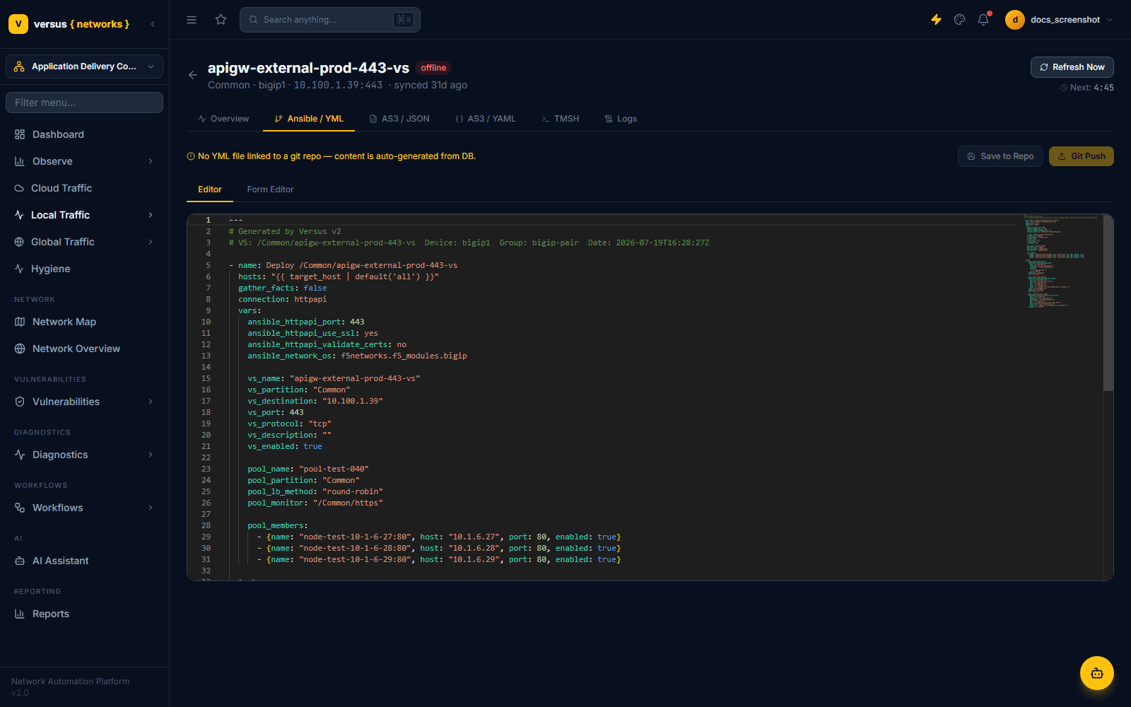The height and width of the screenshot is (707, 1131).
Task: Open AI Assistant in the sidebar
Action: tap(85, 561)
